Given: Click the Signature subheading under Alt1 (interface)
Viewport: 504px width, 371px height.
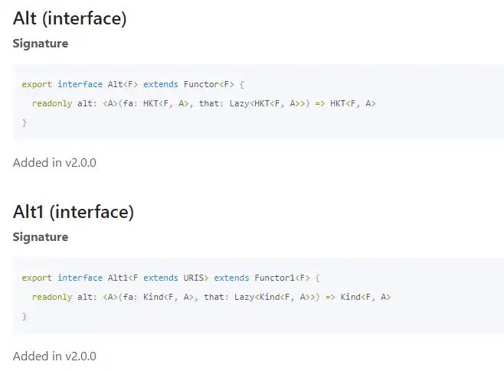Looking at the screenshot, I should tap(41, 237).
